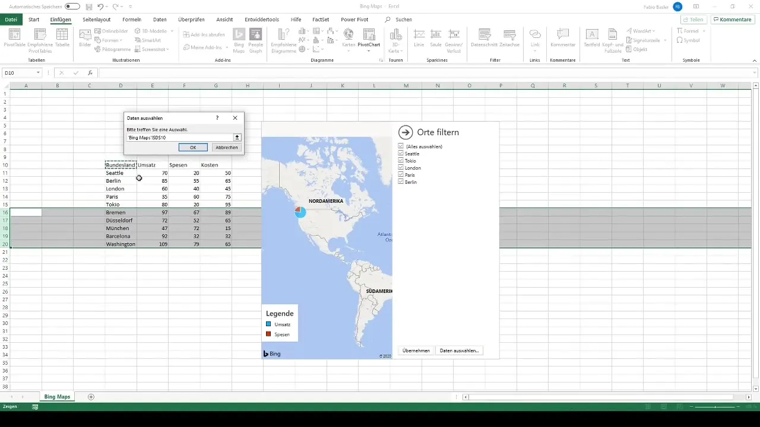Image resolution: width=760 pixels, height=427 pixels.
Task: Insert a Textfeld
Action: [591, 39]
